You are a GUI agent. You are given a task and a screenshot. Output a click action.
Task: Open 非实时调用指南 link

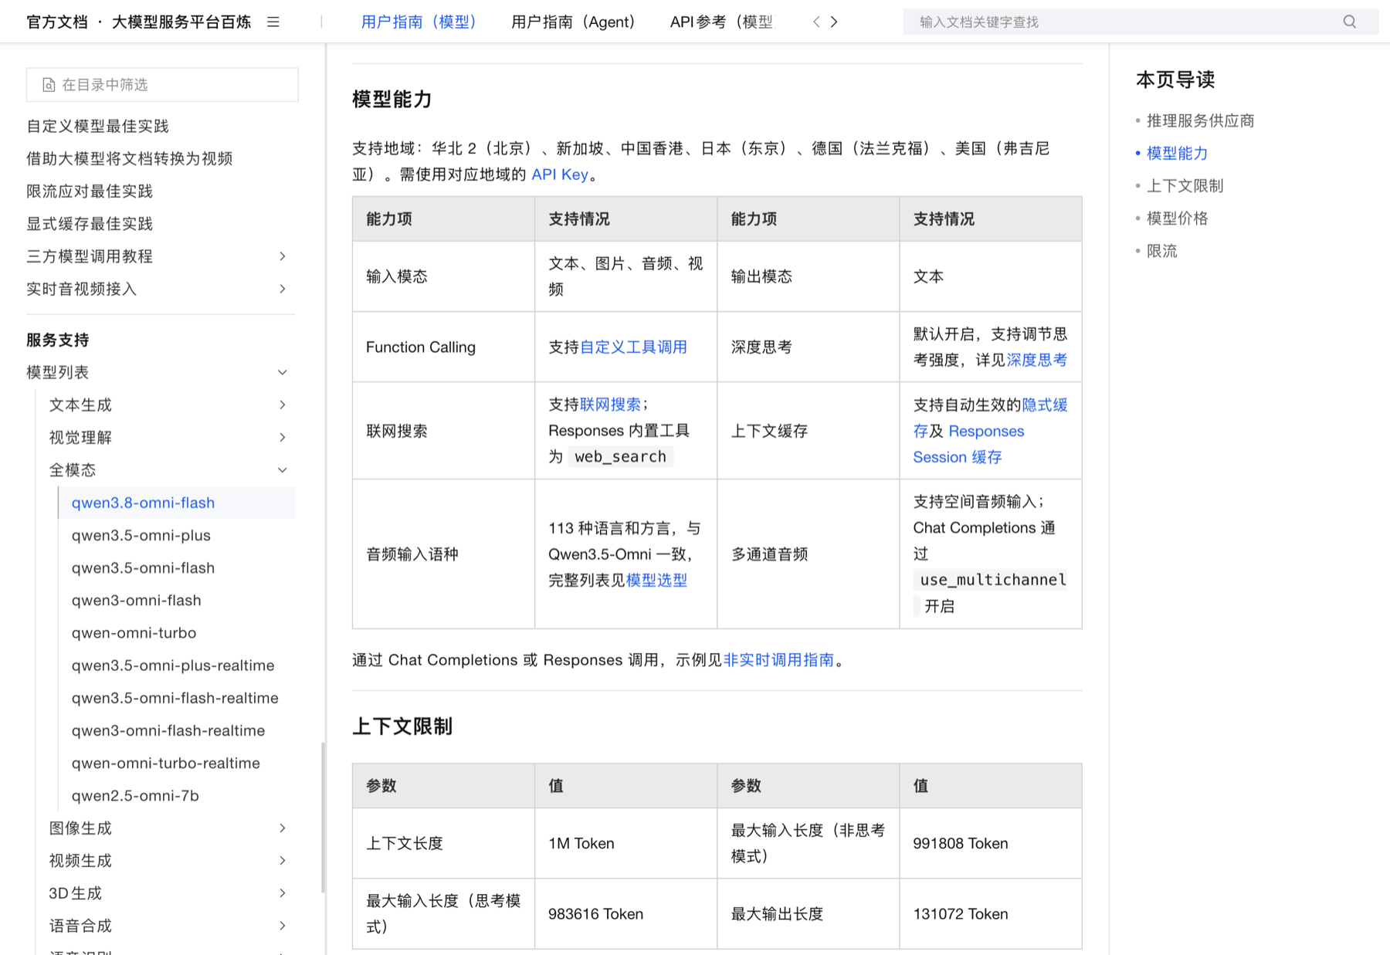[778, 660]
